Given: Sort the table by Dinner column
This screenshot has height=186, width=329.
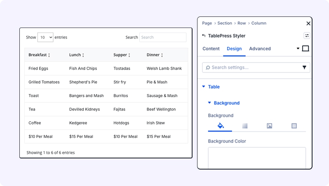Looking at the screenshot, I should coord(155,55).
